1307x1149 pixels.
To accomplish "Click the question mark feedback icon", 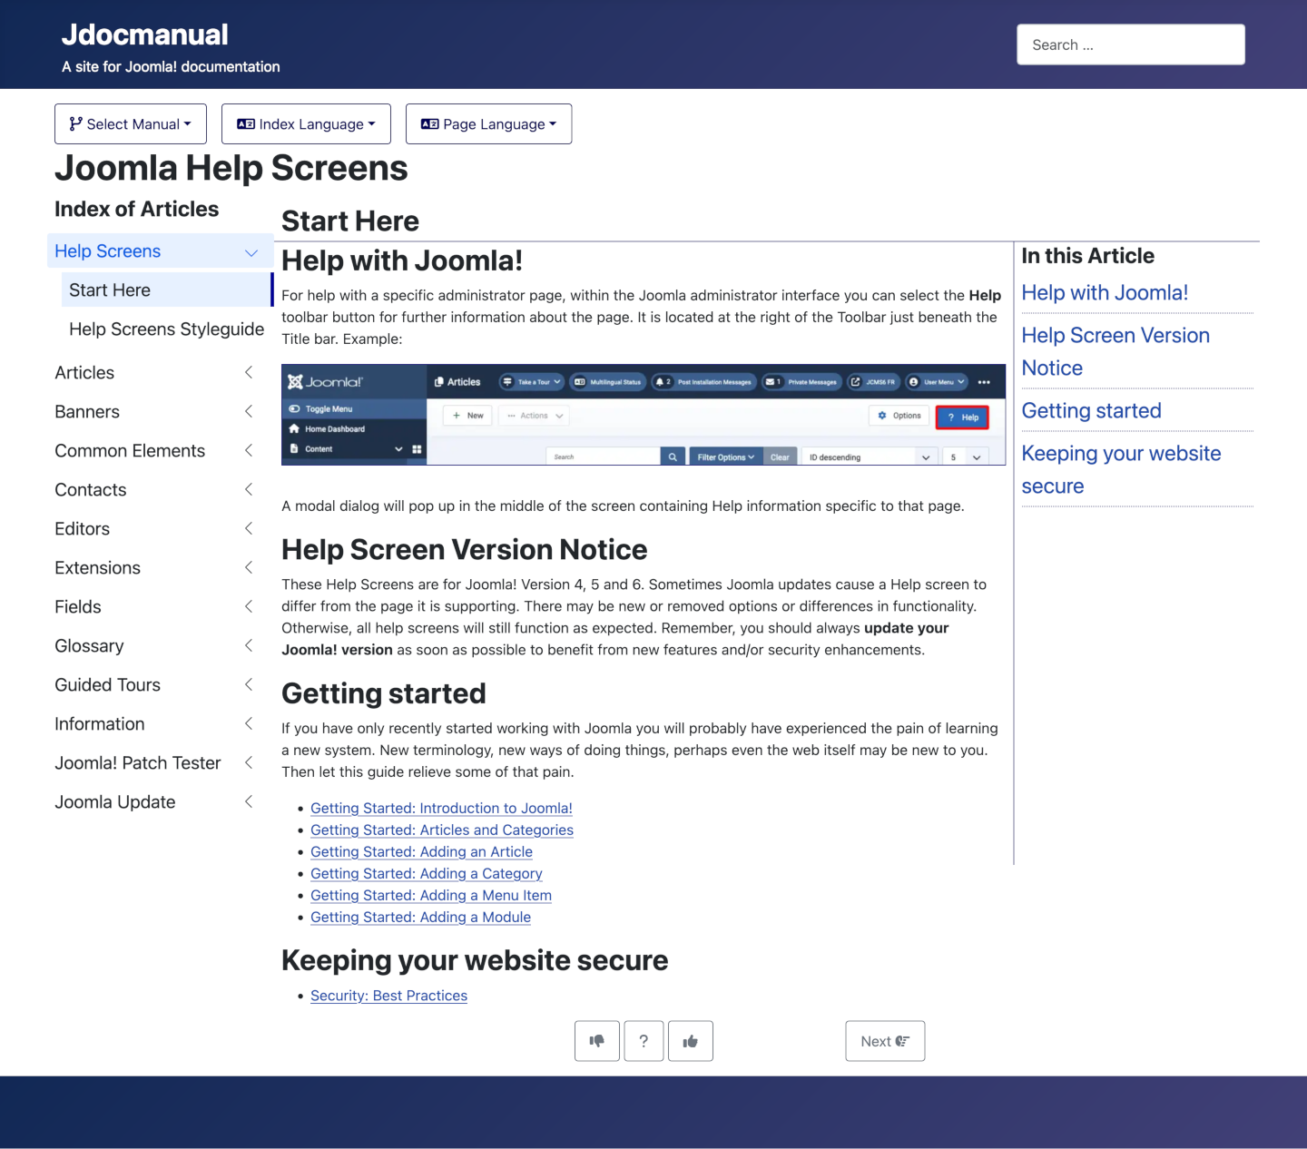I will 644,1041.
